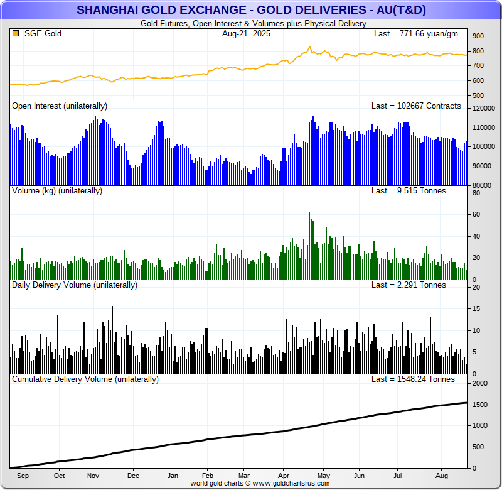Click 'Volume (kg) (unilaterally)' panel label

(x=57, y=191)
